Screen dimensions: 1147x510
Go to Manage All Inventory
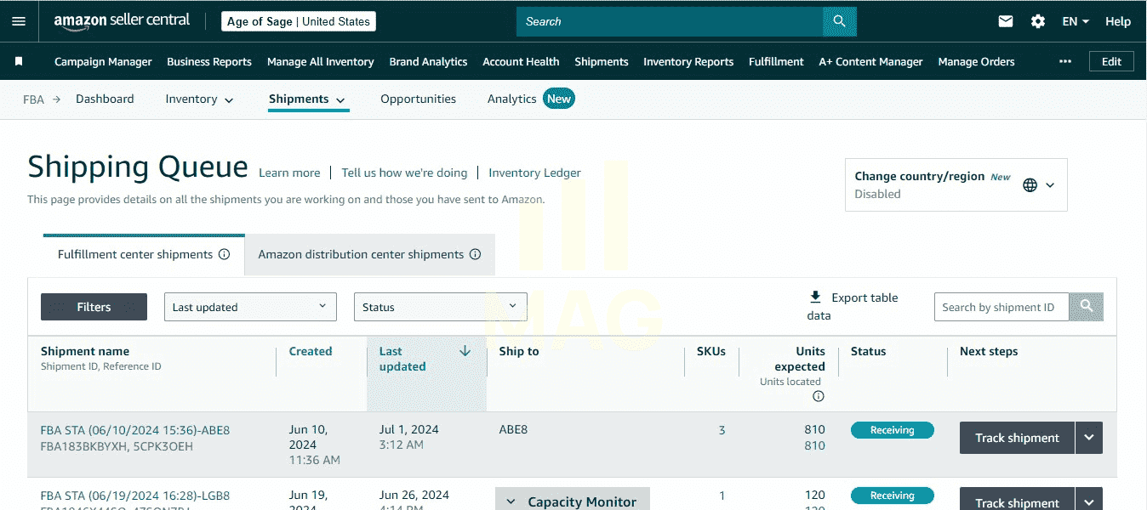point(321,61)
